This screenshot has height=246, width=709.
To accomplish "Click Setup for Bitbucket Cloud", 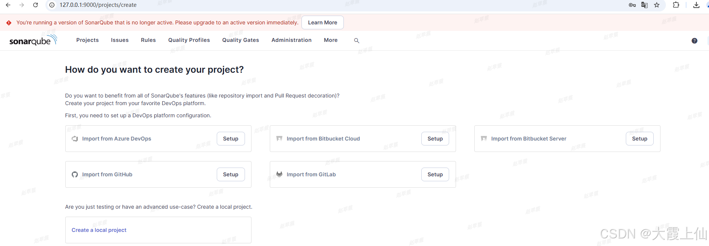I will pyautogui.click(x=435, y=139).
